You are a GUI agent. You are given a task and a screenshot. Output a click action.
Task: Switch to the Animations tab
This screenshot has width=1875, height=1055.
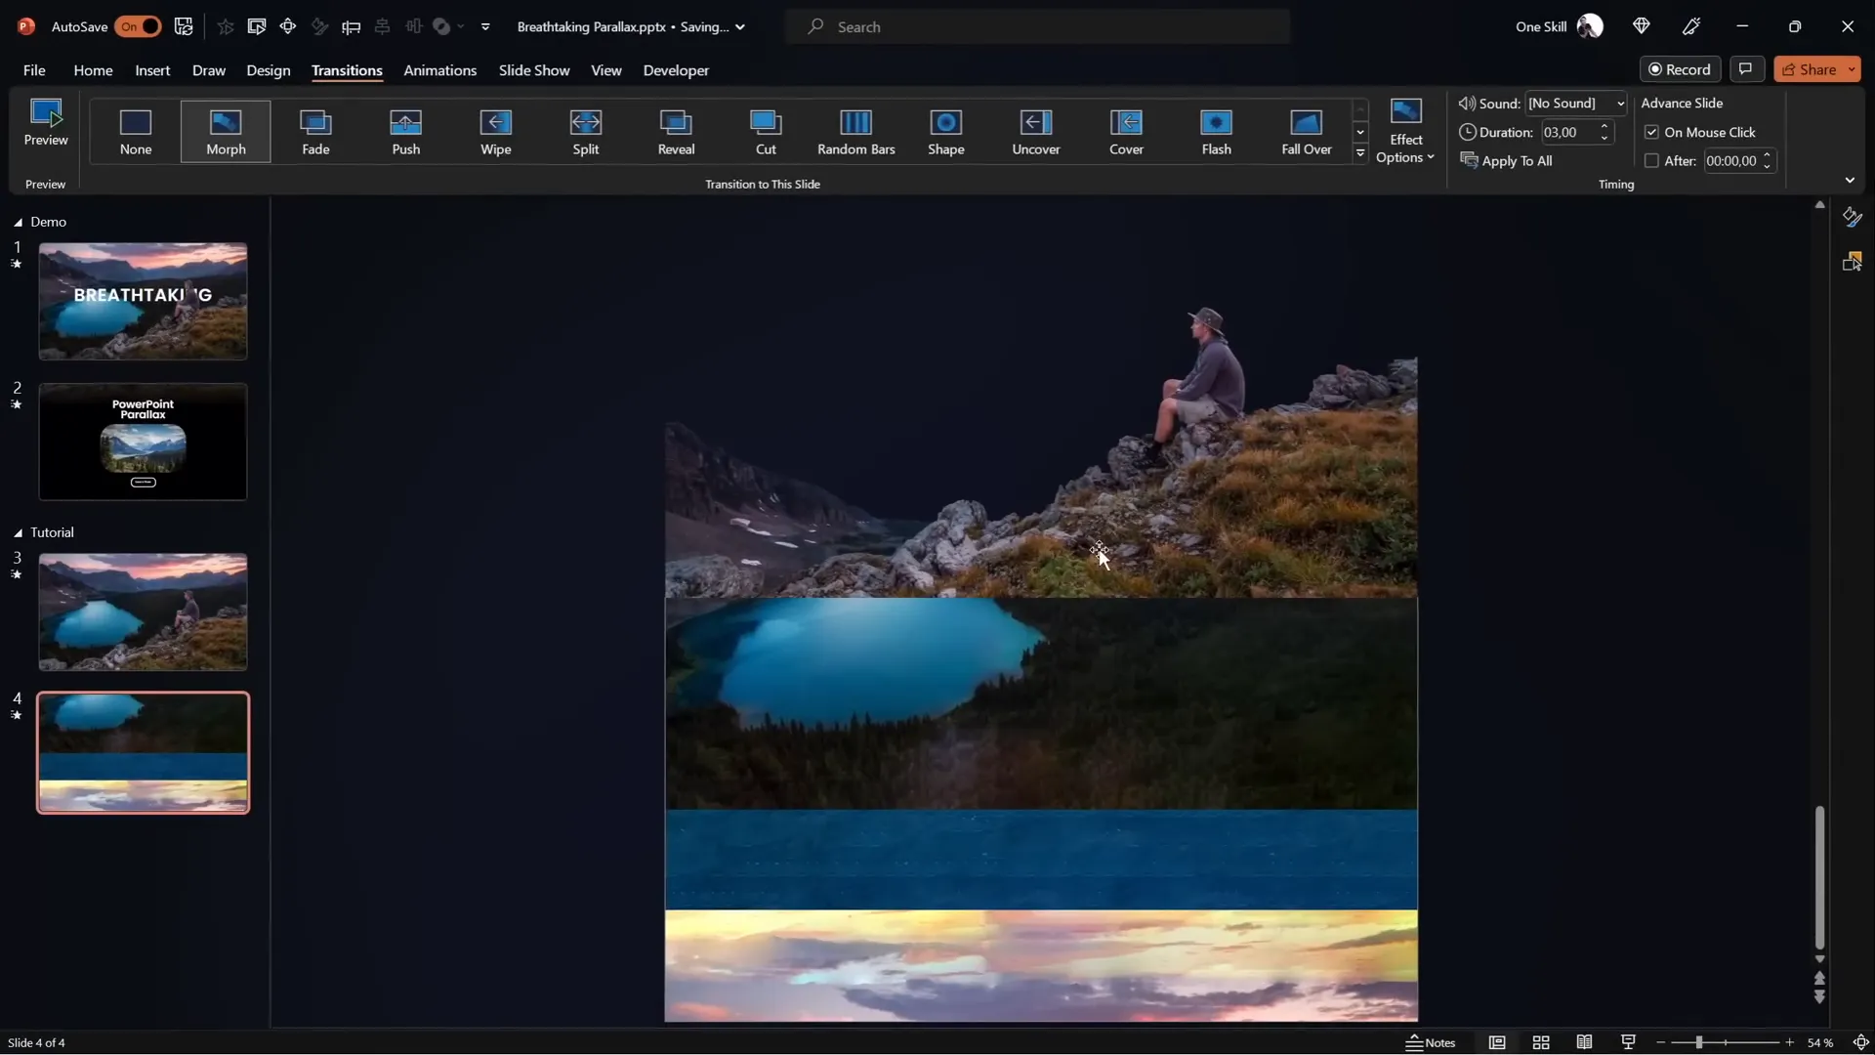440,70
